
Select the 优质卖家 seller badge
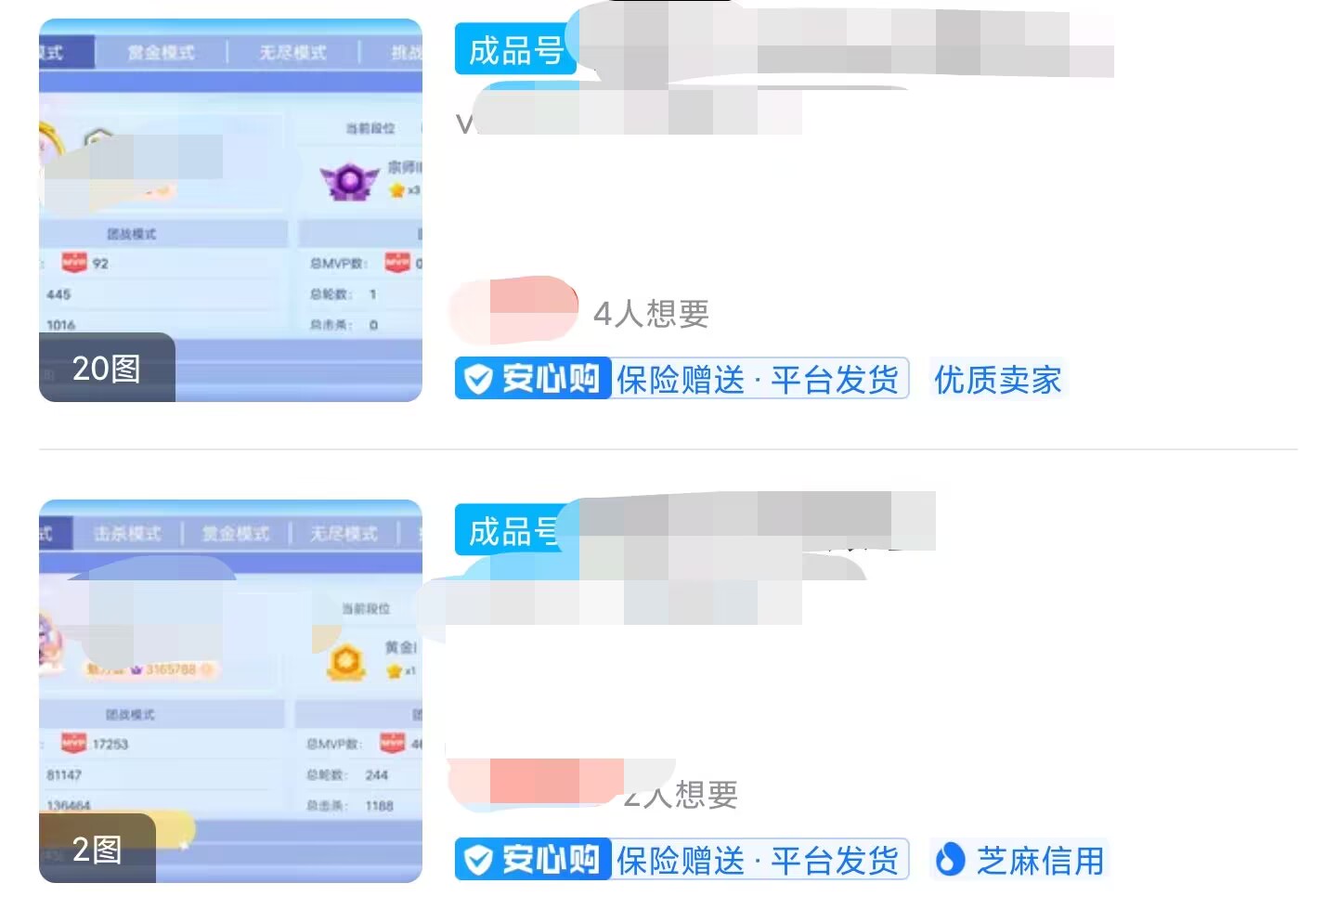[x=998, y=379]
